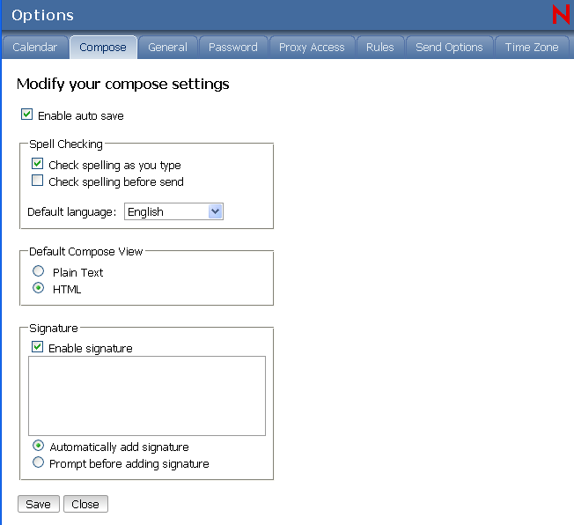Switch to the Time Zone tab
This screenshot has width=574, height=525.
(x=532, y=48)
